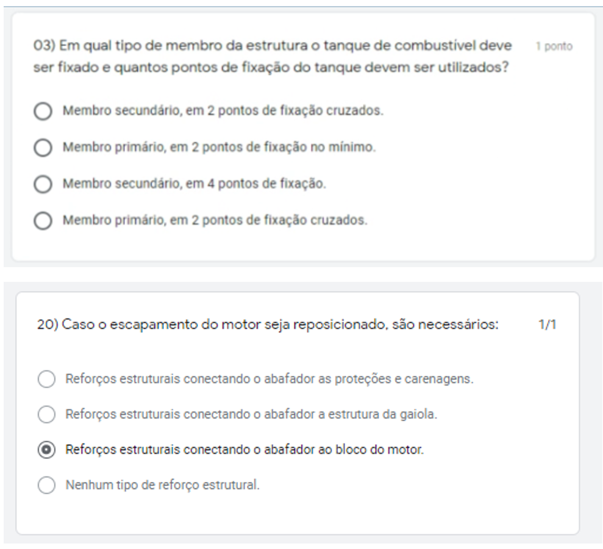Pick radio button for "Membro primário, em 2 pontos cruzados"
The height and width of the screenshot is (549, 603).
pos(43,220)
